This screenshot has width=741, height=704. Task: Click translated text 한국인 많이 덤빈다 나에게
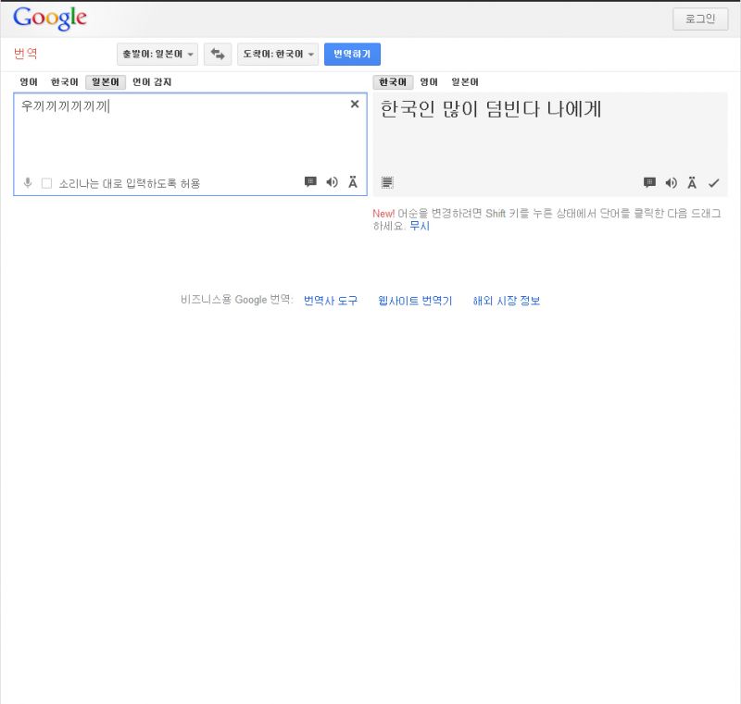pyautogui.click(x=491, y=109)
